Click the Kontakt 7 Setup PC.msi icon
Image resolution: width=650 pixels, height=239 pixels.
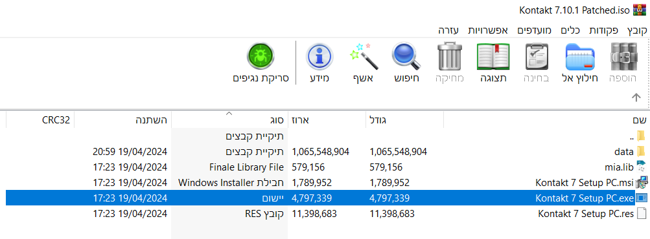click(642, 182)
